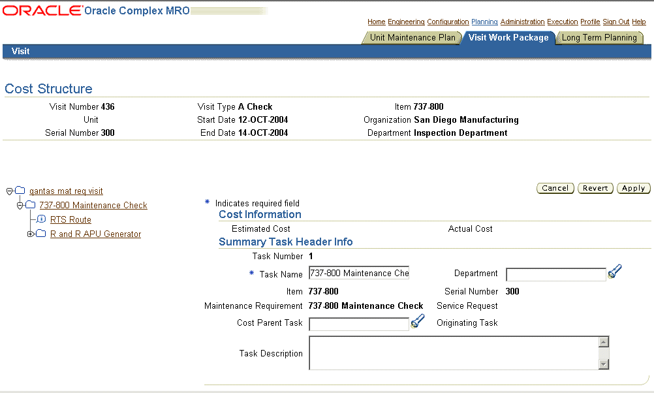Click the Cancel button
This screenshot has height=393, width=654.
coord(555,188)
